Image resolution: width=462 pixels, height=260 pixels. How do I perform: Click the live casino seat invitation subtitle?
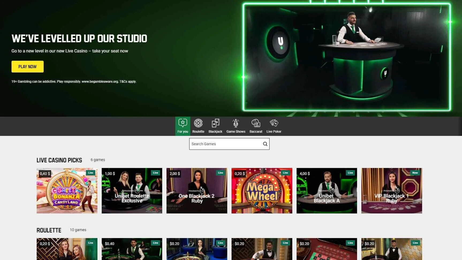click(70, 51)
